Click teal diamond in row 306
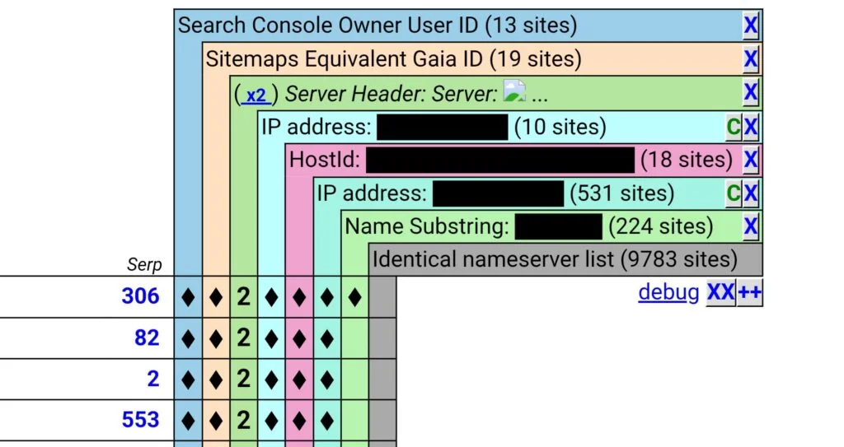Image resolution: width=844 pixels, height=447 pixels. [326, 297]
